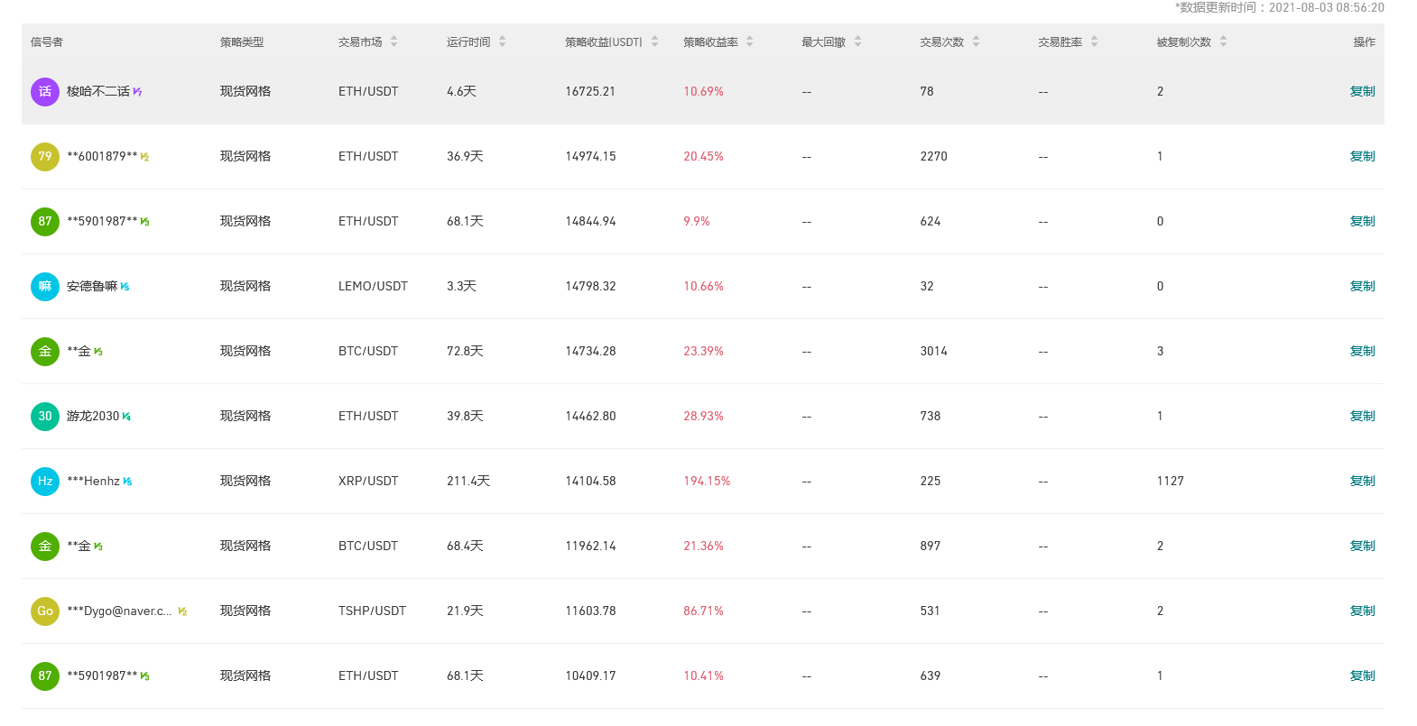1417x726 pixels.
Task: Click the 操作 column header
Action: coord(1365,42)
